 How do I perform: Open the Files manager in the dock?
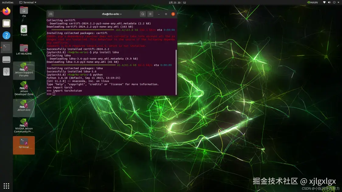[x=6, y=23]
